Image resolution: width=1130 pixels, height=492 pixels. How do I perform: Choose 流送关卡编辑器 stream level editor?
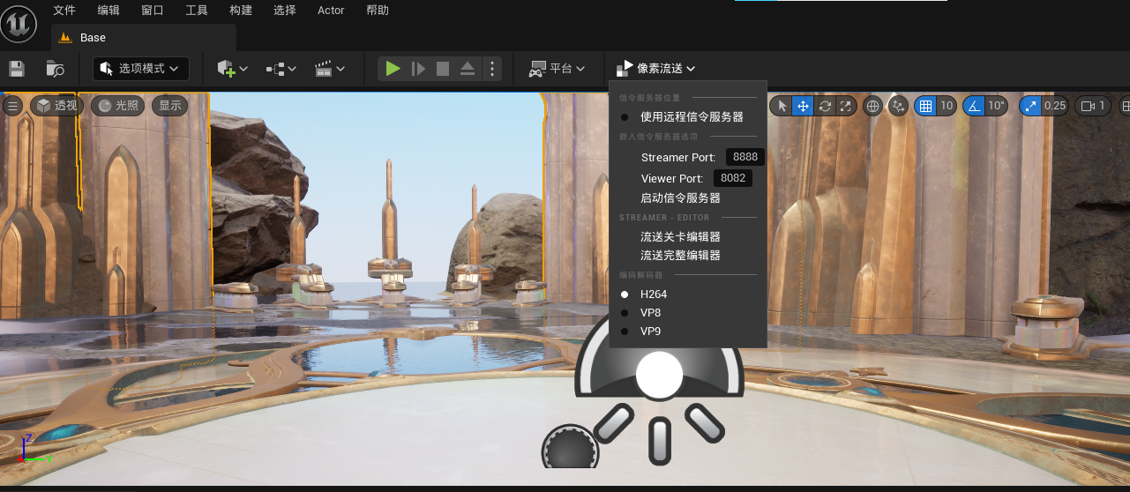tap(680, 236)
